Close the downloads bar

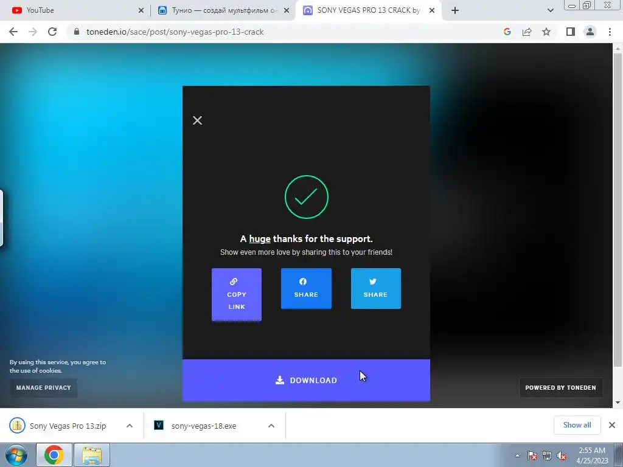pyautogui.click(x=612, y=425)
